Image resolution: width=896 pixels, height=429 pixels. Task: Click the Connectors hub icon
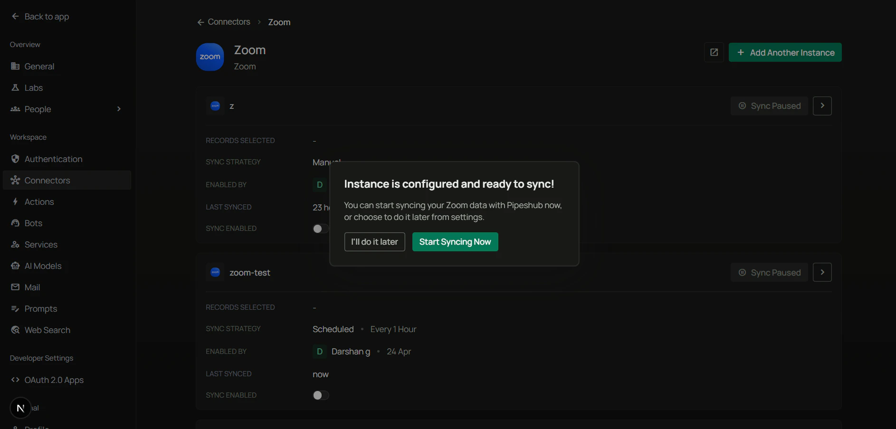pyautogui.click(x=15, y=180)
